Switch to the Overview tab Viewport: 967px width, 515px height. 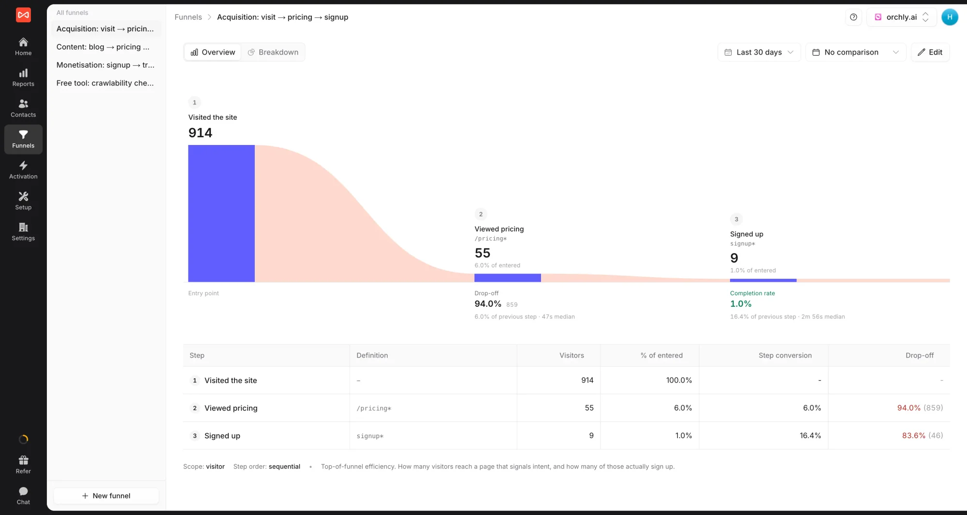[213, 52]
